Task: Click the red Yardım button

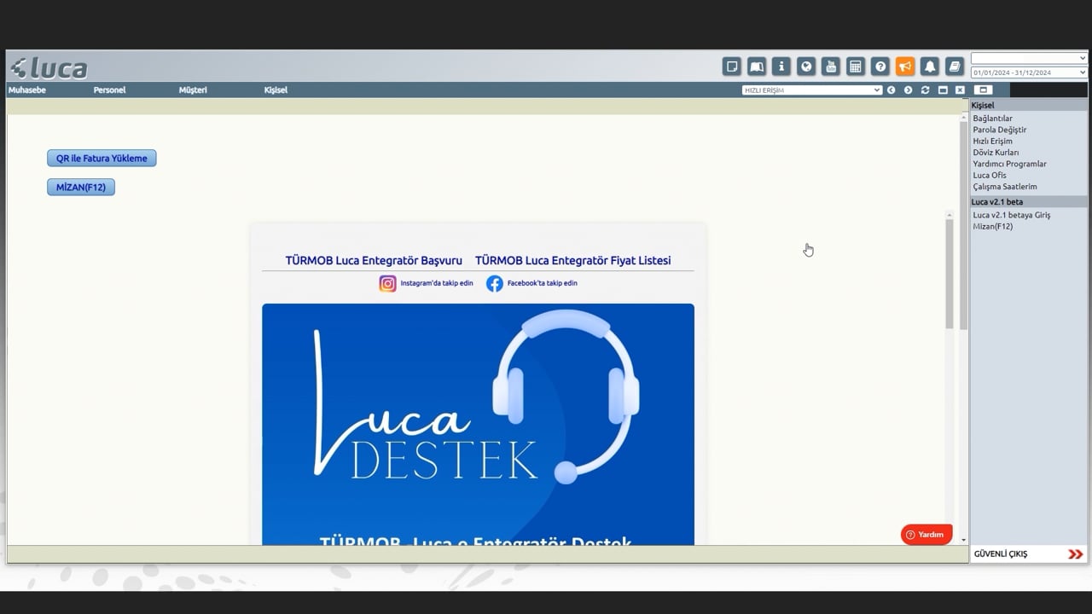Action: 926,535
